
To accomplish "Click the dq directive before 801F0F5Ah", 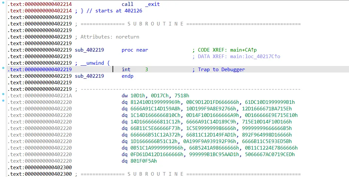I will [x=125, y=161].
